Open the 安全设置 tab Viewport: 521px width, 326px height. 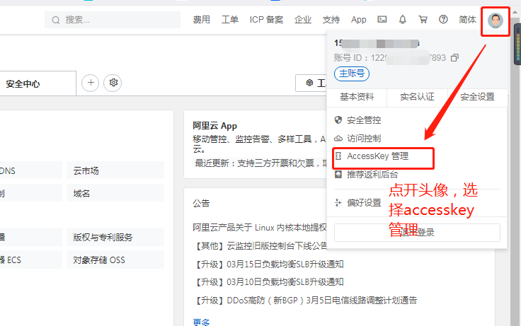coord(478,97)
